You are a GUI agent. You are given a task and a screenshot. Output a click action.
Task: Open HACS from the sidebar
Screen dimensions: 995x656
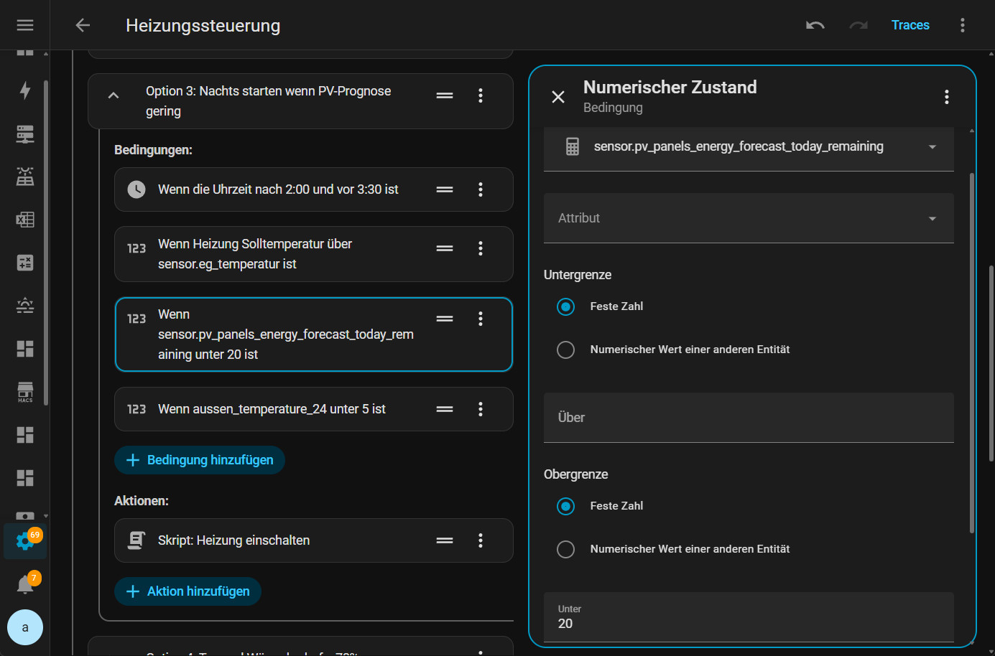pos(25,392)
